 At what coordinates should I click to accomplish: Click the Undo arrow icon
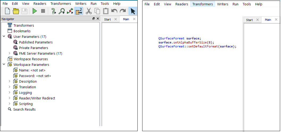(x=114, y=11)
